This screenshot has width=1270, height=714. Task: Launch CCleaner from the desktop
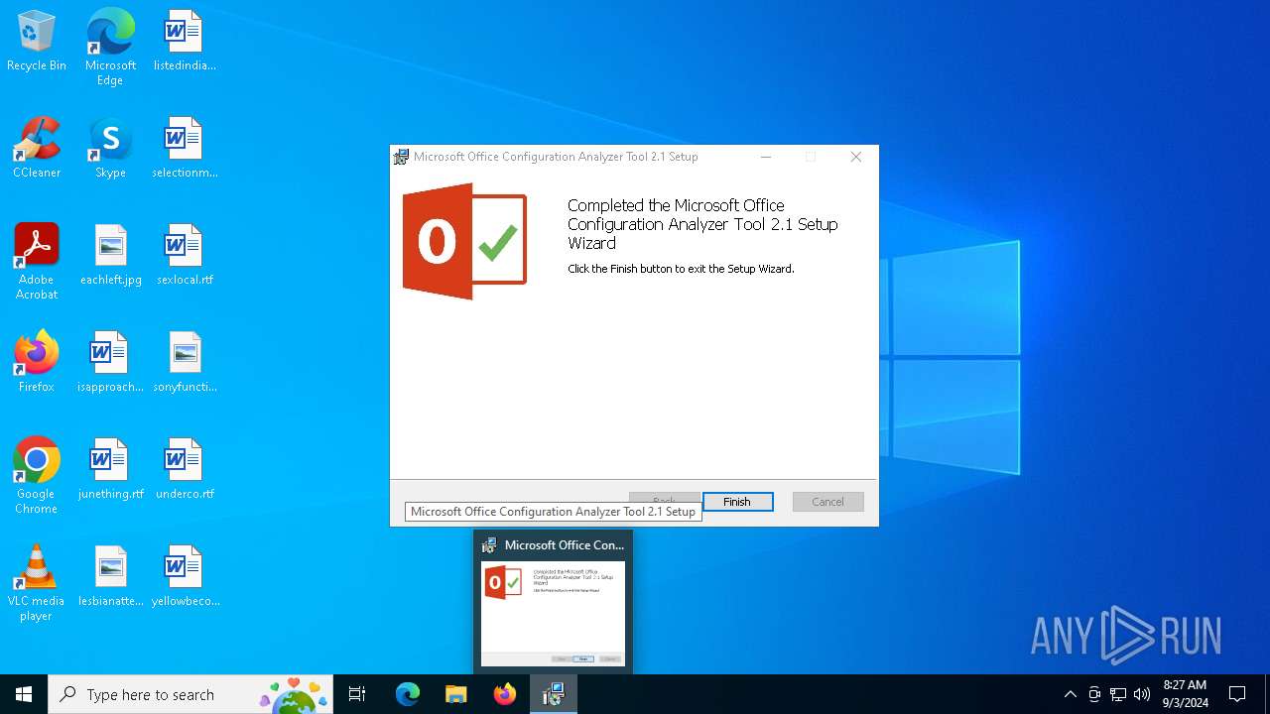pyautogui.click(x=37, y=149)
